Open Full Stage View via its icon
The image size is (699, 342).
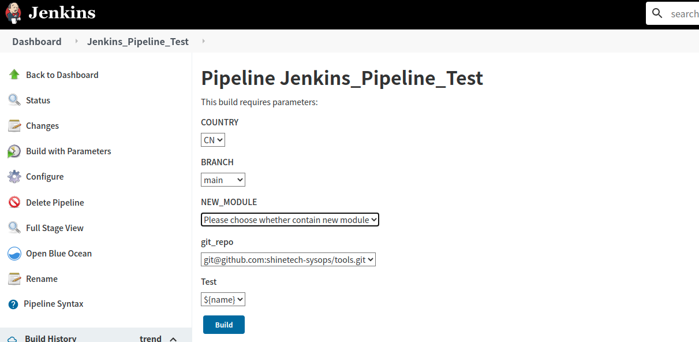click(x=14, y=228)
